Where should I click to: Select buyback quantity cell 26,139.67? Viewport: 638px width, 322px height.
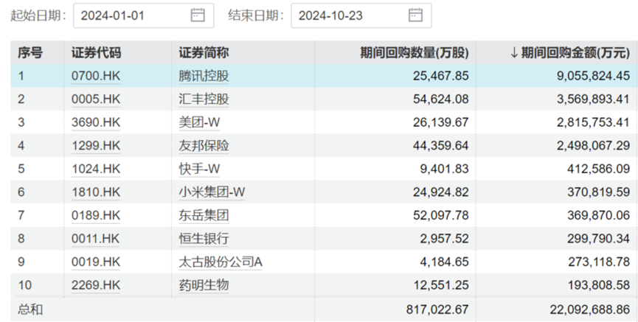tap(440, 122)
